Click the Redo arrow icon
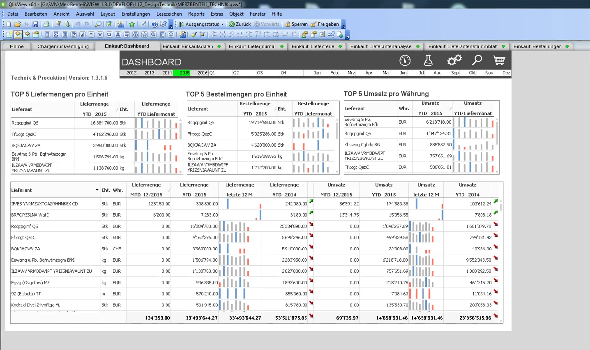Viewport: 590px width, 350px height. point(87,24)
